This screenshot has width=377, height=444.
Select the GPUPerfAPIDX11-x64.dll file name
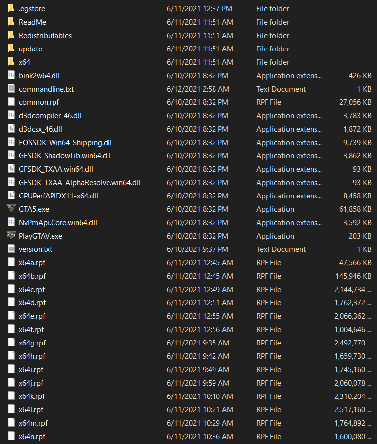[x=58, y=196]
